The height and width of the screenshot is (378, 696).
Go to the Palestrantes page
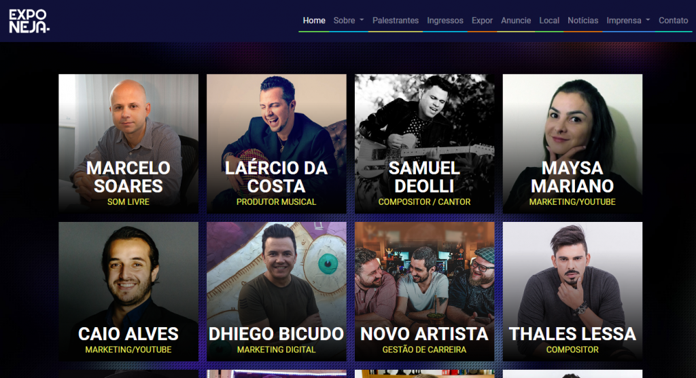coord(395,20)
